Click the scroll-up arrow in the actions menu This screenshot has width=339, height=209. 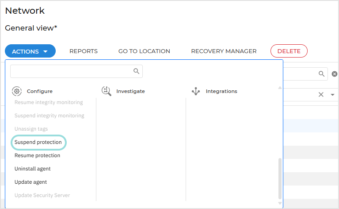279,88
